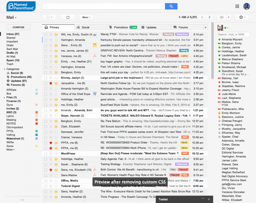Open the Watershed (1) label
The width and height of the screenshot is (256, 203).
15,139
